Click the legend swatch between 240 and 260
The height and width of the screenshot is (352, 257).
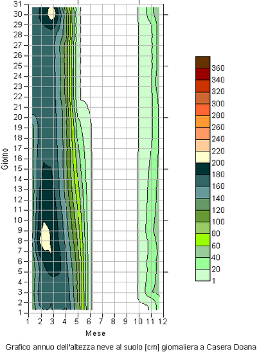(x=202, y=133)
